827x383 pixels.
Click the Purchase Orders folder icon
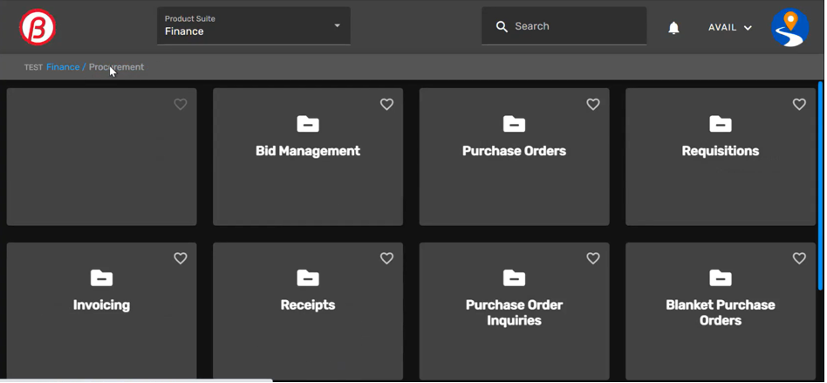515,124
